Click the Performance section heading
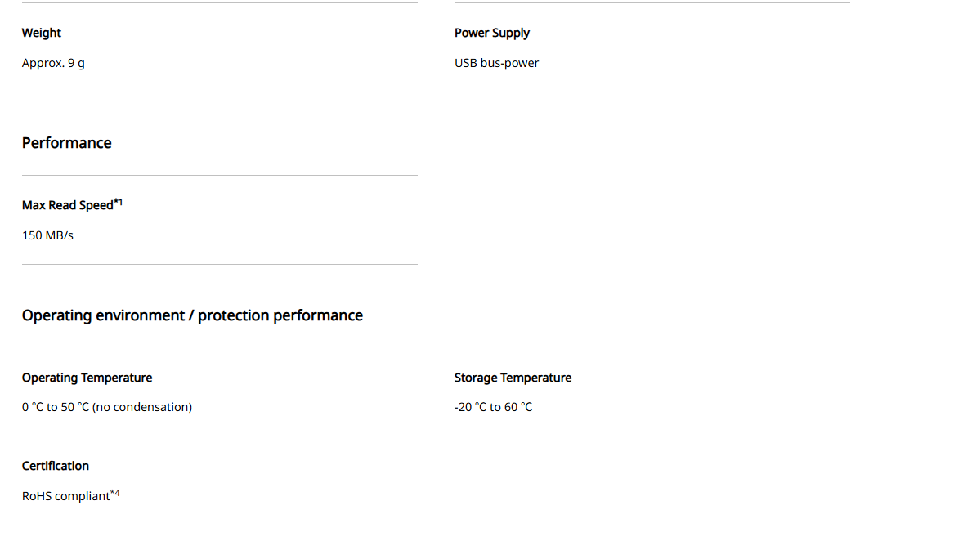 point(67,143)
